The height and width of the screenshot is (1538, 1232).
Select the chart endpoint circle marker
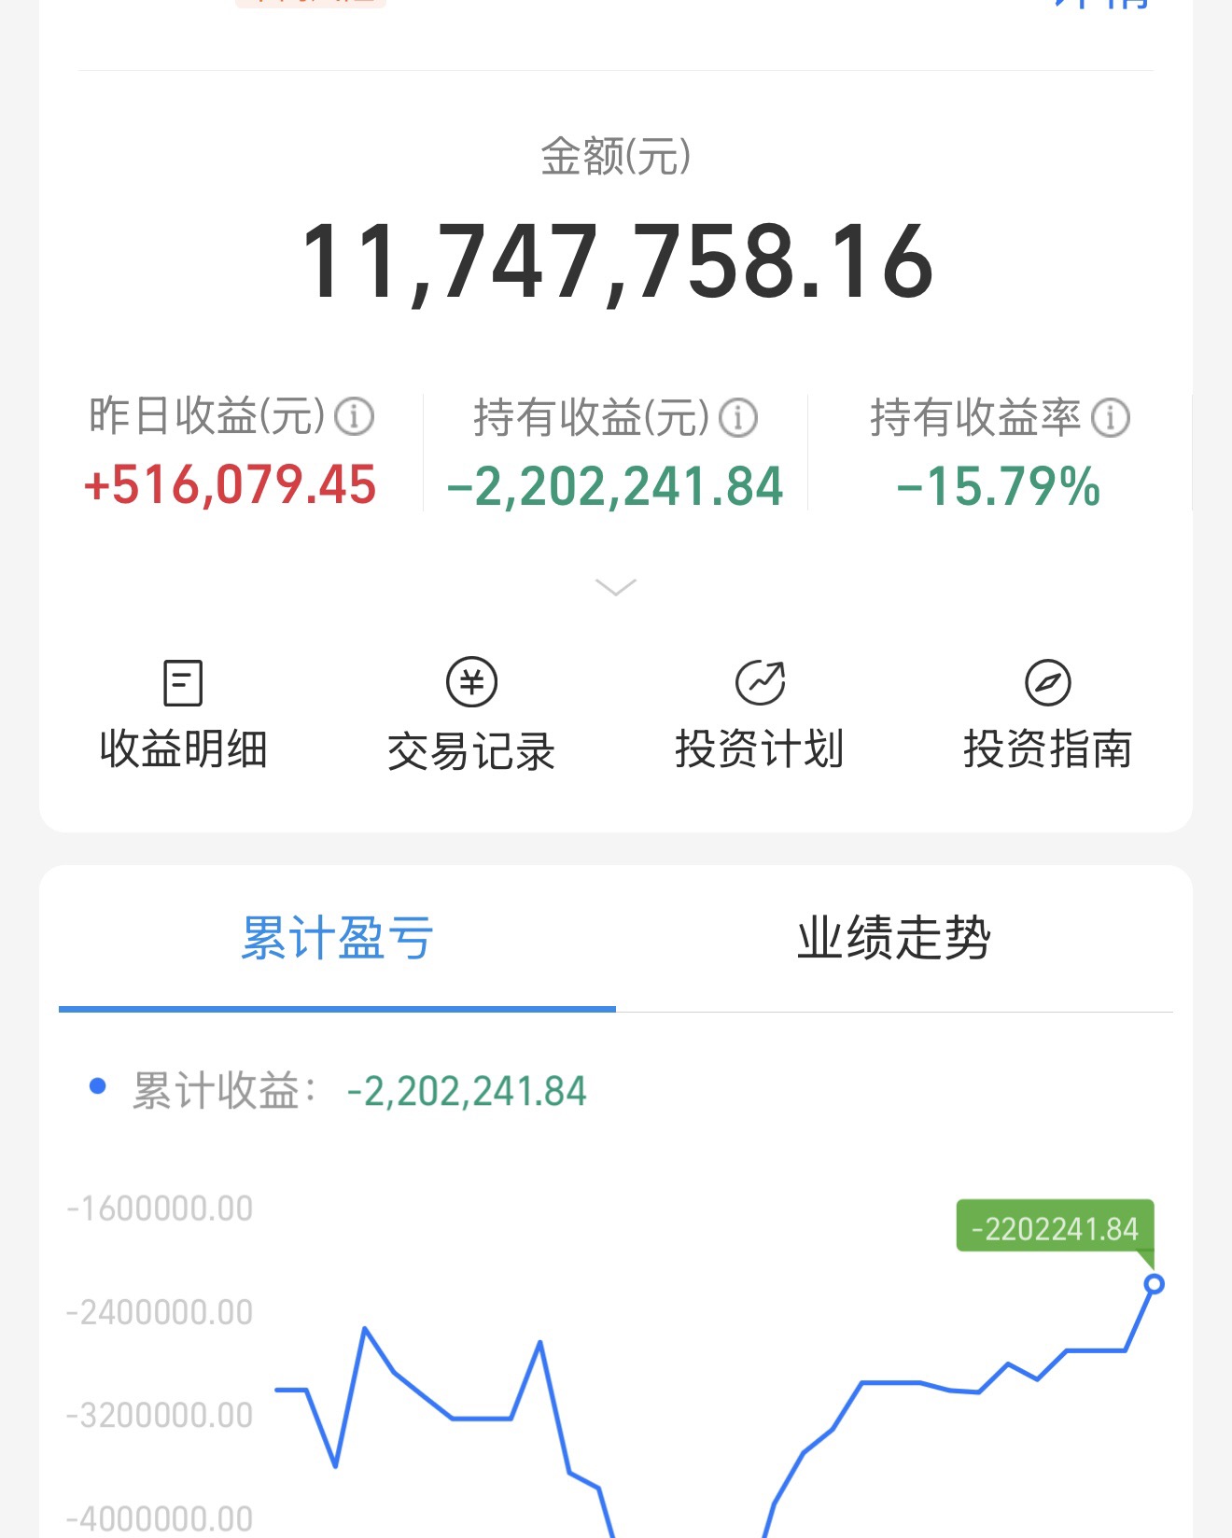(x=1154, y=1284)
